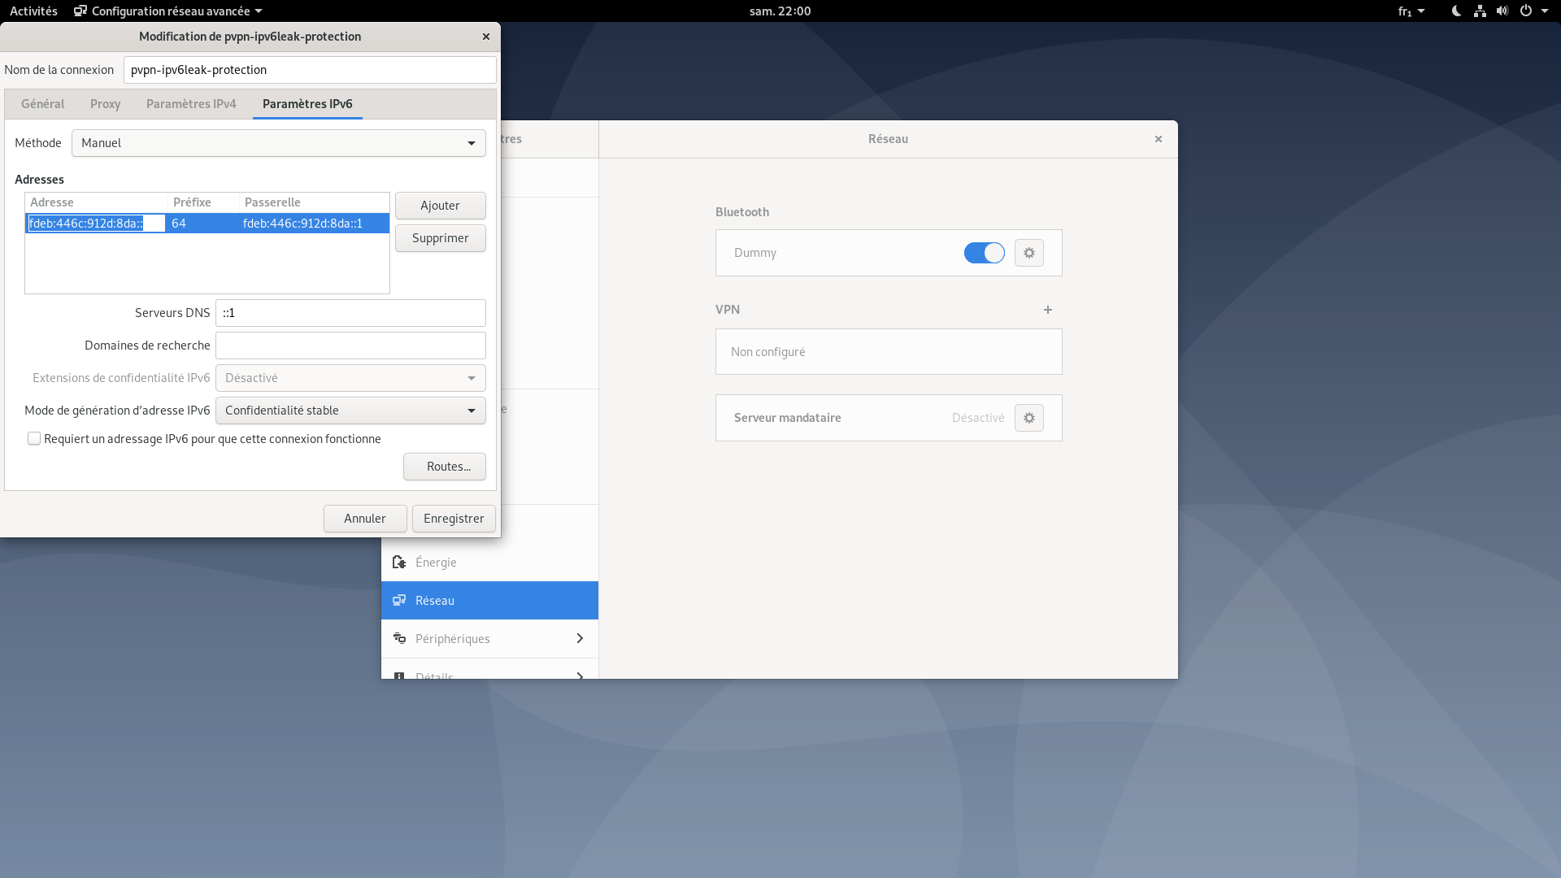The height and width of the screenshot is (878, 1561).
Task: Check Requiert un adressage IPv6 checkbox
Action: click(x=33, y=438)
